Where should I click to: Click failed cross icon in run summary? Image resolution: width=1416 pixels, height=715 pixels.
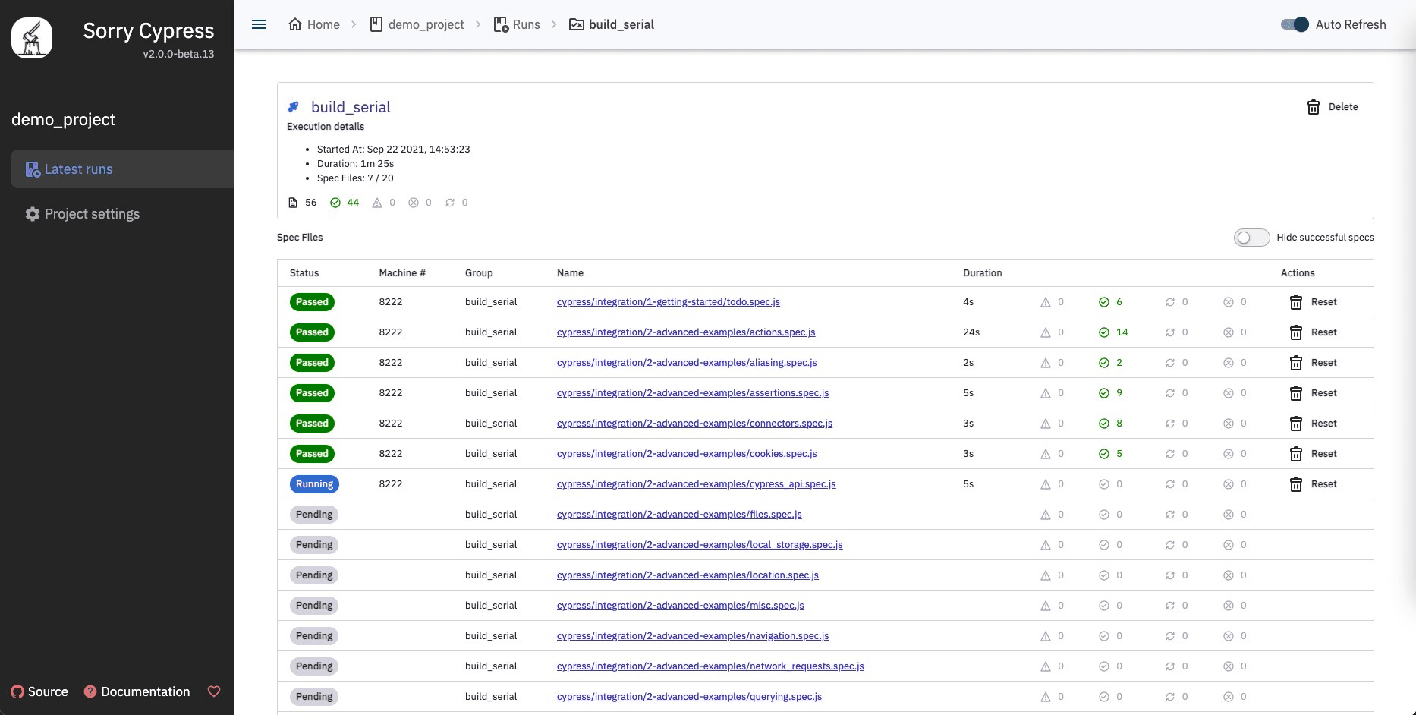tap(414, 203)
